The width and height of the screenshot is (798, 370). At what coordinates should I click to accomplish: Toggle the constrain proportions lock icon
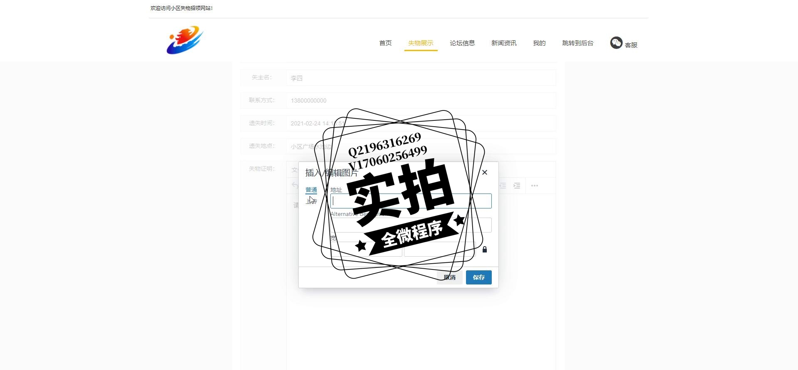pos(485,249)
